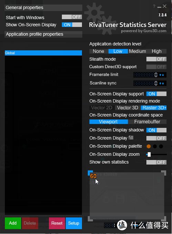Open the help question mark icon
The height and width of the screenshot is (234, 172).
(x=154, y=6)
